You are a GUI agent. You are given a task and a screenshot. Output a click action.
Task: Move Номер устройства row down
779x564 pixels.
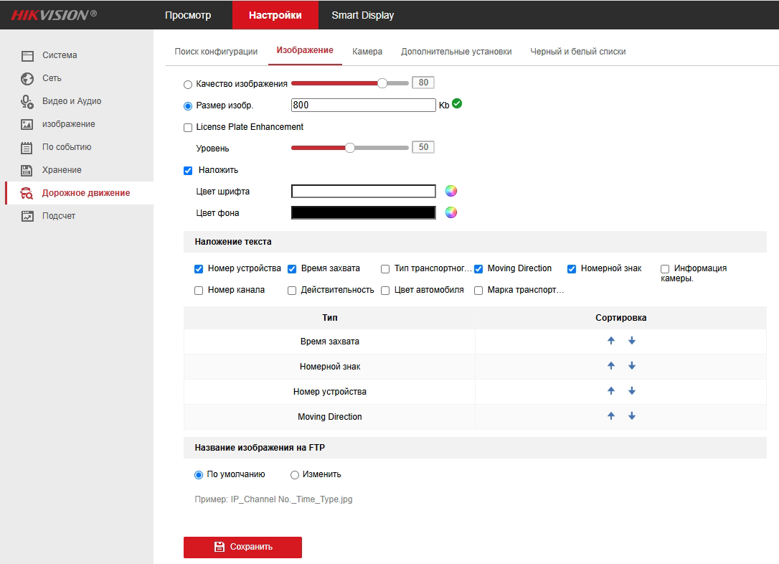(x=632, y=391)
